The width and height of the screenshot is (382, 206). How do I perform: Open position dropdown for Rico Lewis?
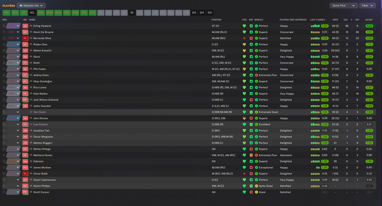click(18, 88)
